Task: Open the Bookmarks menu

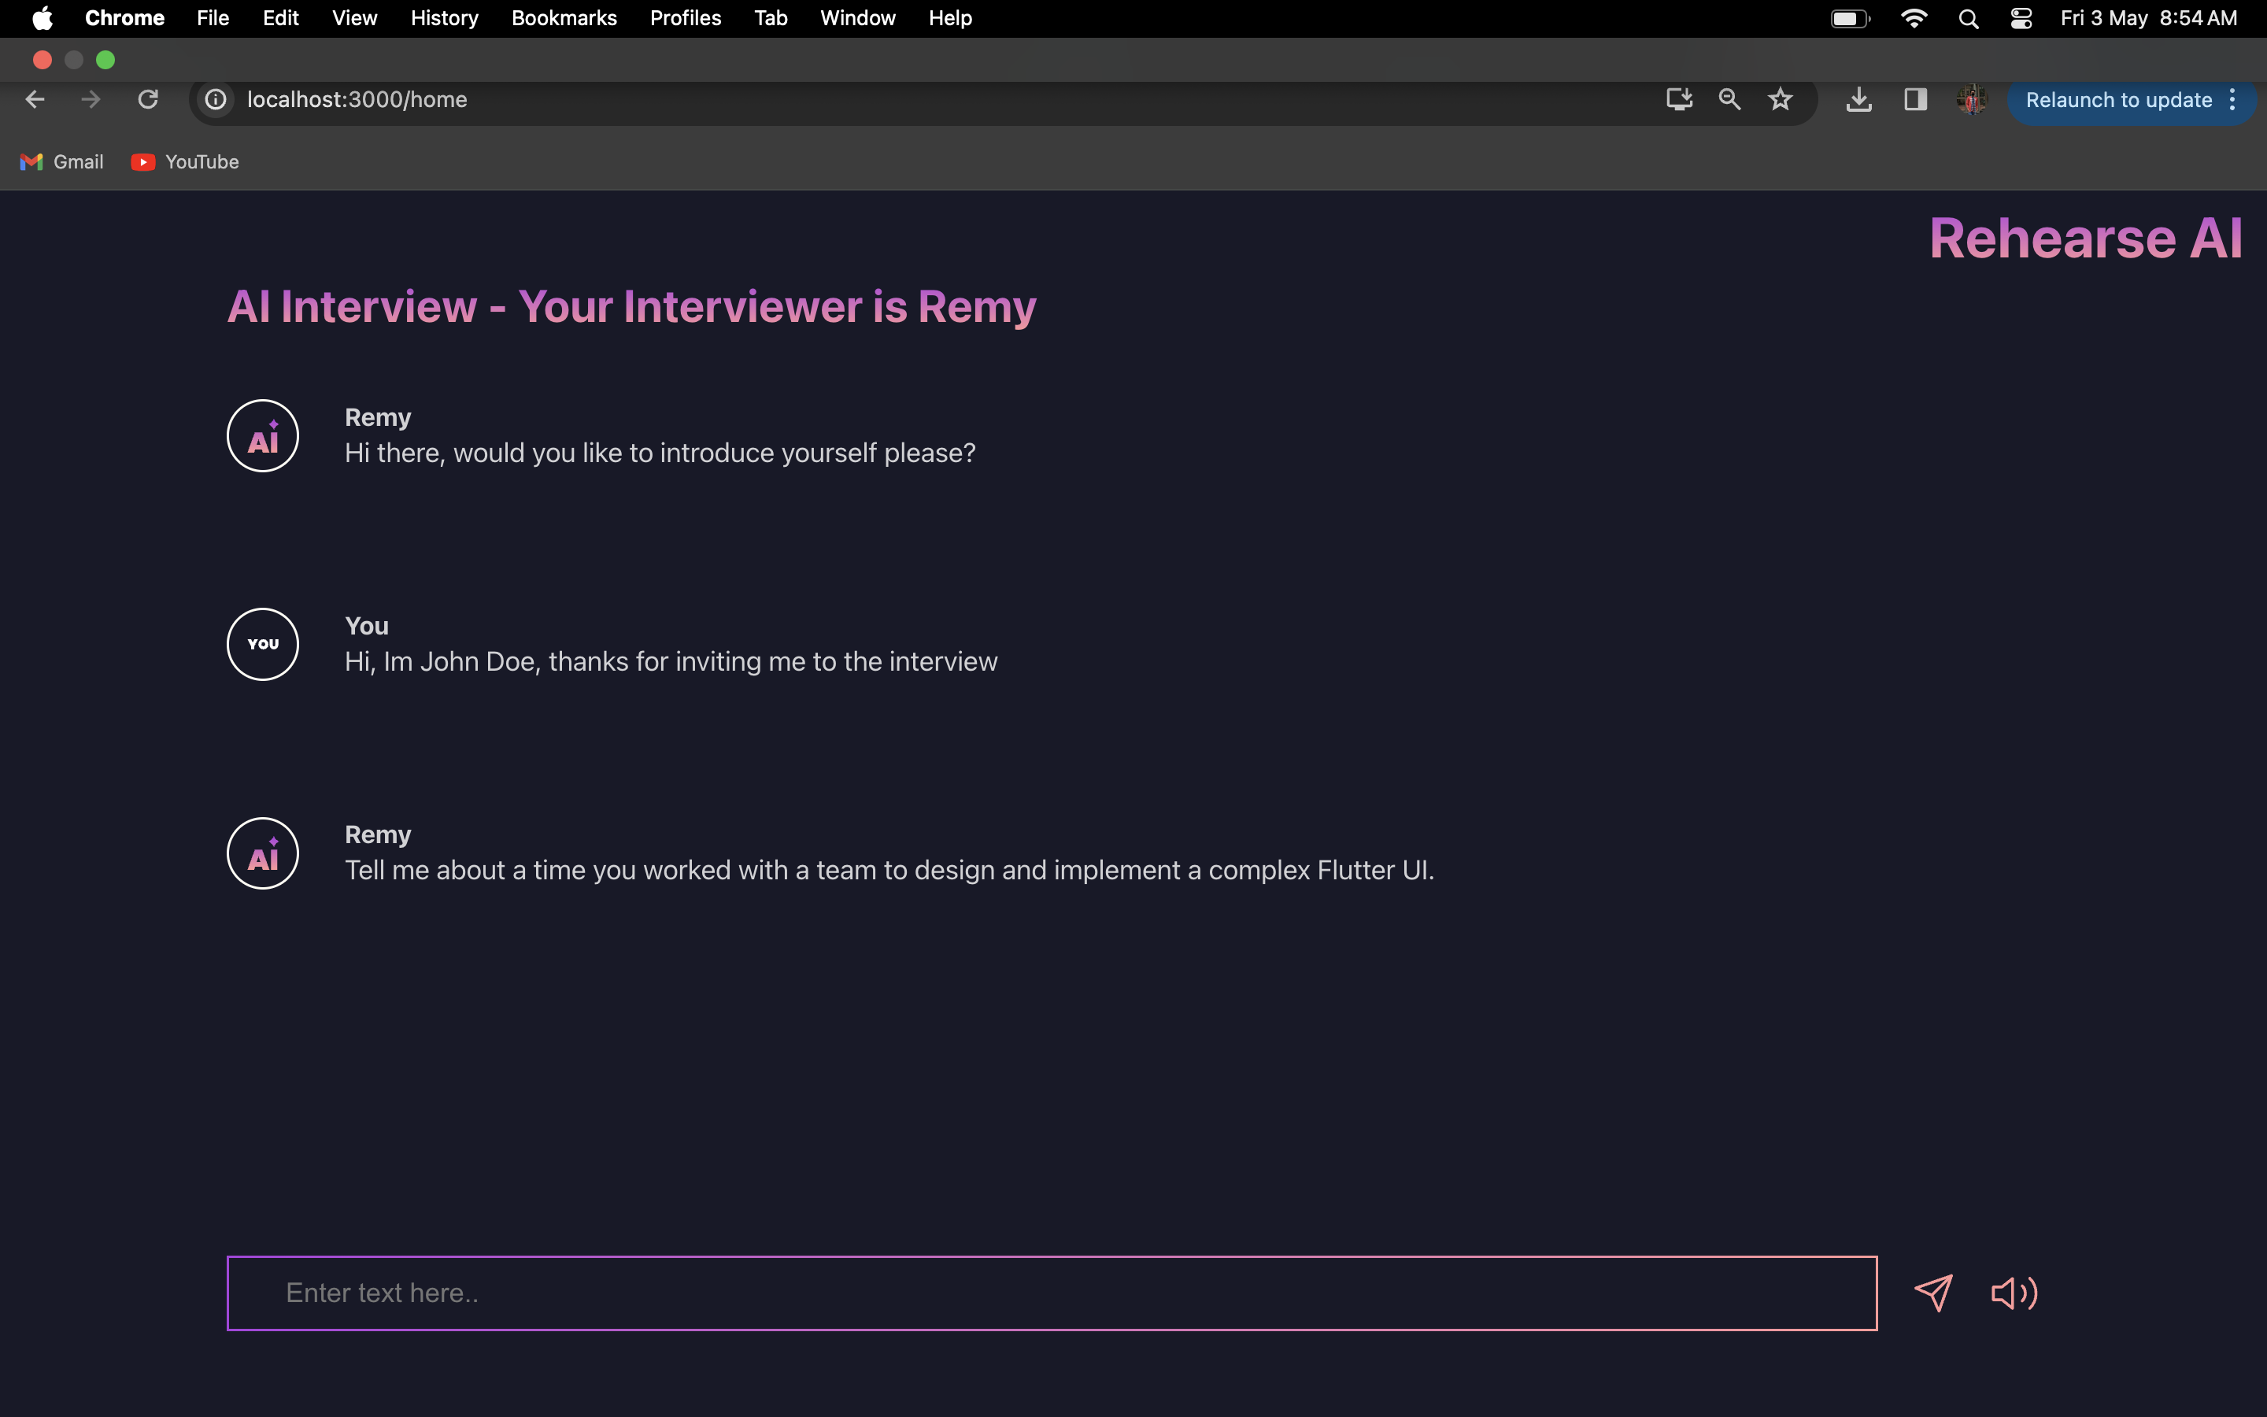Action: click(x=564, y=18)
